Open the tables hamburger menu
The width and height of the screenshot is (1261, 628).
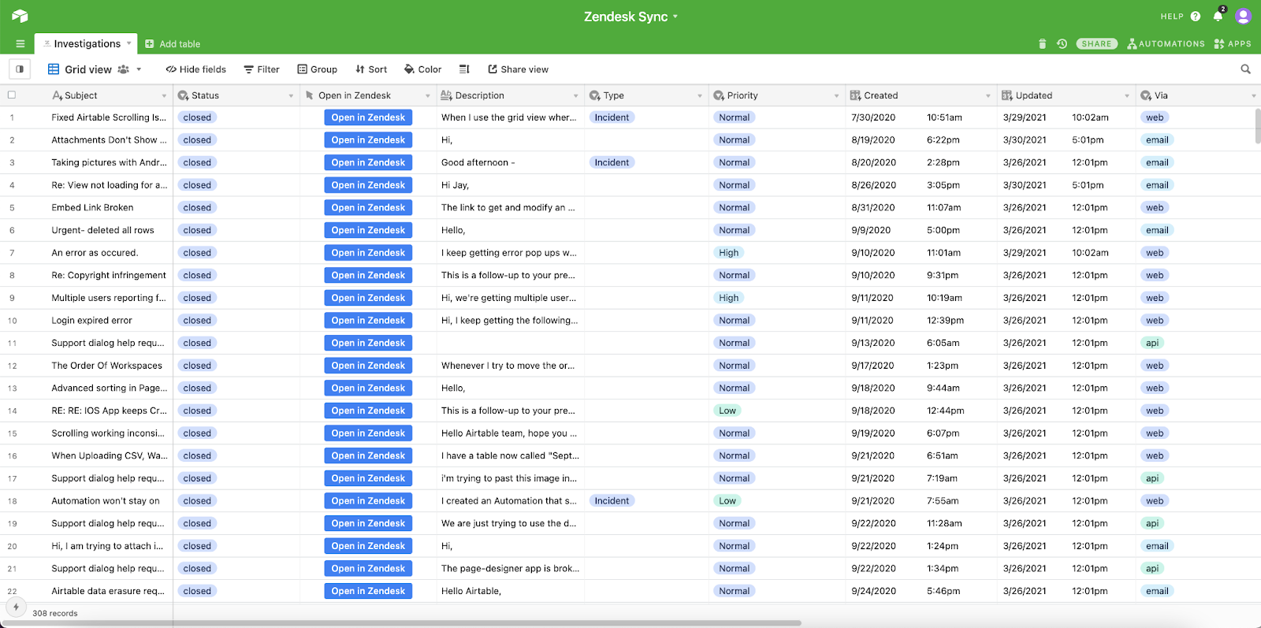[x=20, y=44]
